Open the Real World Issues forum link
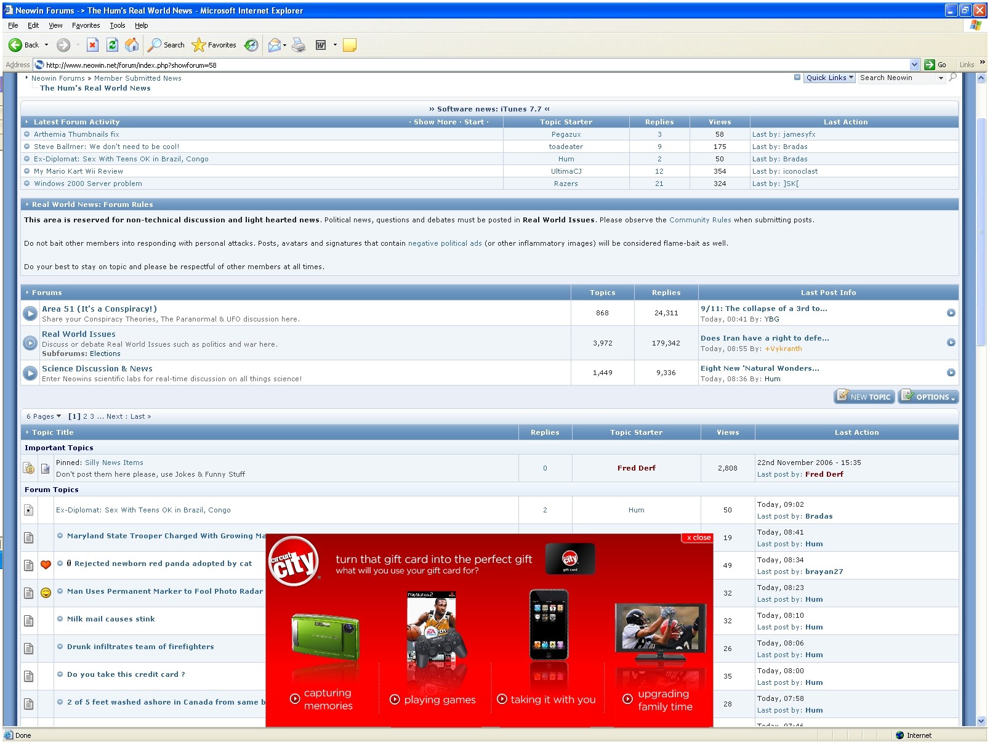 79,334
